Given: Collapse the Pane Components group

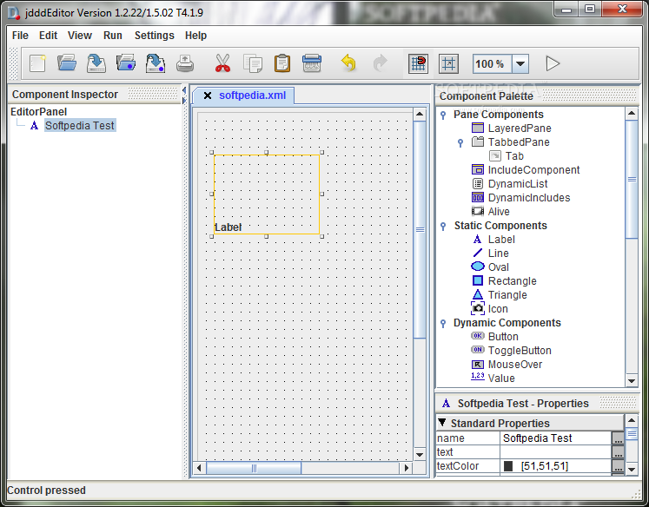Looking at the screenshot, I should pos(443,115).
